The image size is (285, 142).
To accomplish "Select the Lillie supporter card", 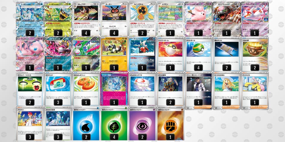I will click(227, 91).
